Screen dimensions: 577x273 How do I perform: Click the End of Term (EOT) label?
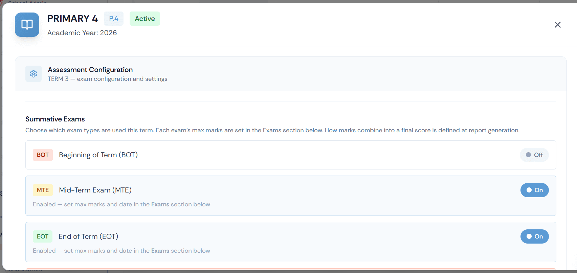click(x=88, y=236)
